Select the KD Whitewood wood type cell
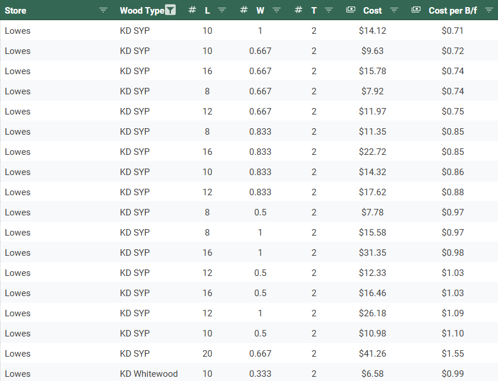This screenshot has width=498, height=381. coord(148,374)
